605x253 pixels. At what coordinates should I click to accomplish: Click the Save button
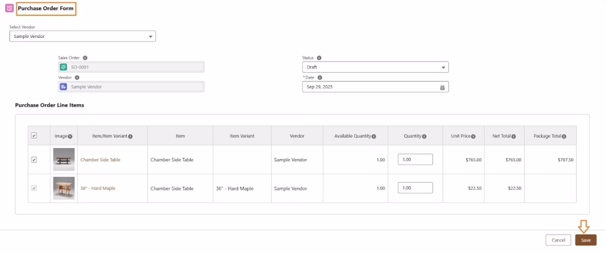click(x=586, y=240)
